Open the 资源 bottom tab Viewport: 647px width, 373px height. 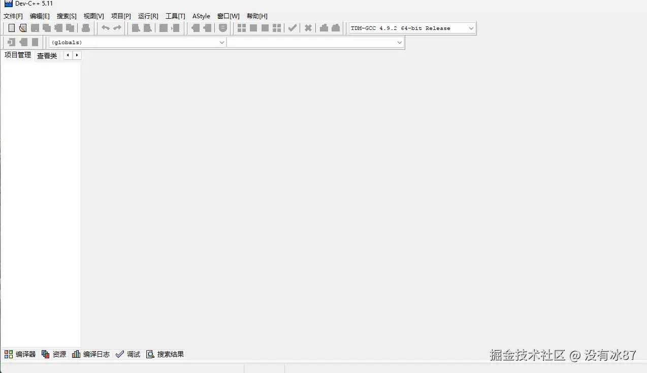point(54,354)
